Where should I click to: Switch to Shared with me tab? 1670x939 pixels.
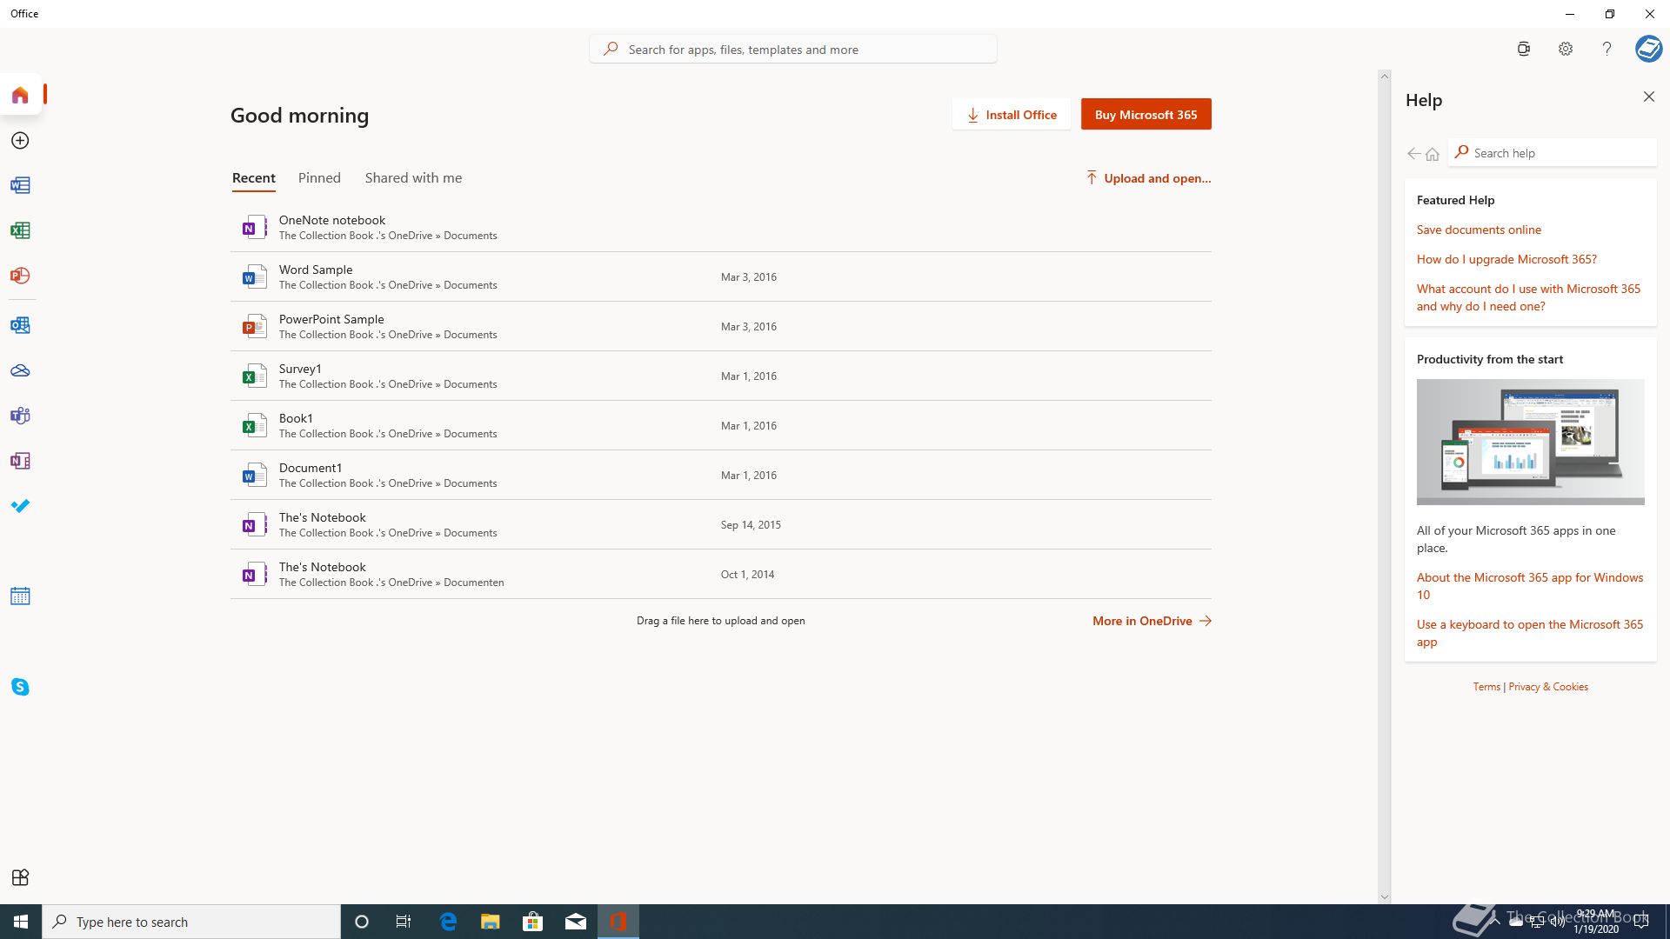pos(413,178)
